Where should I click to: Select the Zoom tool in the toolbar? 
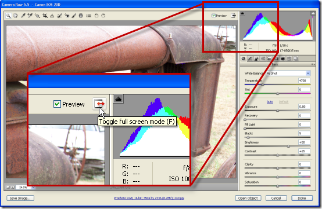(8, 16)
